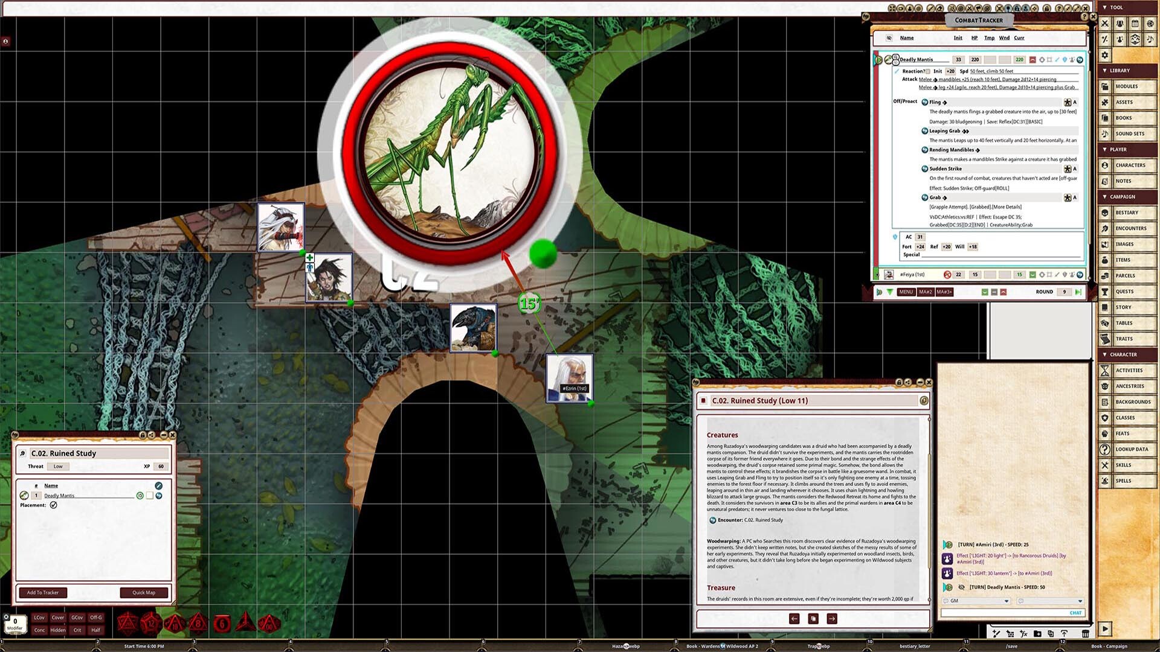Toggle the Crit modifier button
The width and height of the screenshot is (1160, 652).
77,630
